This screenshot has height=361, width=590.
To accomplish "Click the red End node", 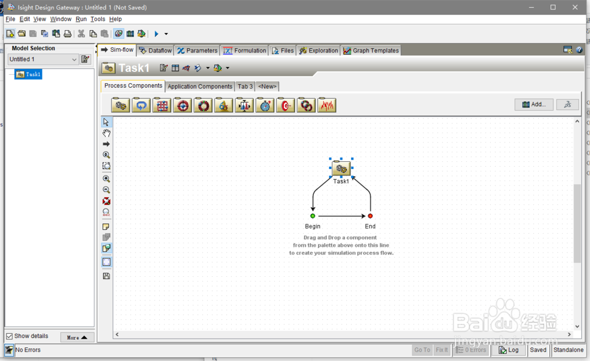I will [371, 216].
